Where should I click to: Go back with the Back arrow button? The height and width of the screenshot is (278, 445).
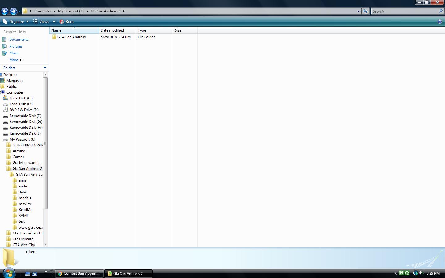coord(5,11)
